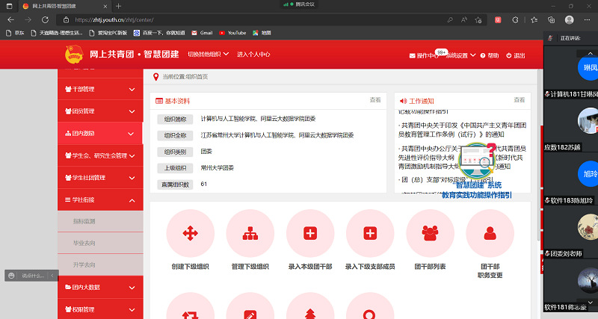Click the emoji face icon in chat box
The width and height of the screenshot is (598, 319).
point(11,276)
